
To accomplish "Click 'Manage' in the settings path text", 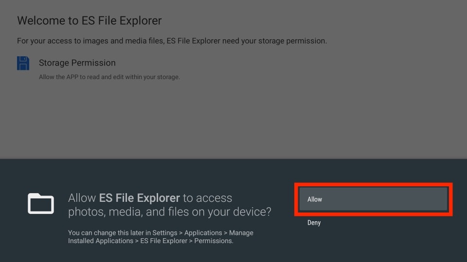I will click(x=241, y=233).
